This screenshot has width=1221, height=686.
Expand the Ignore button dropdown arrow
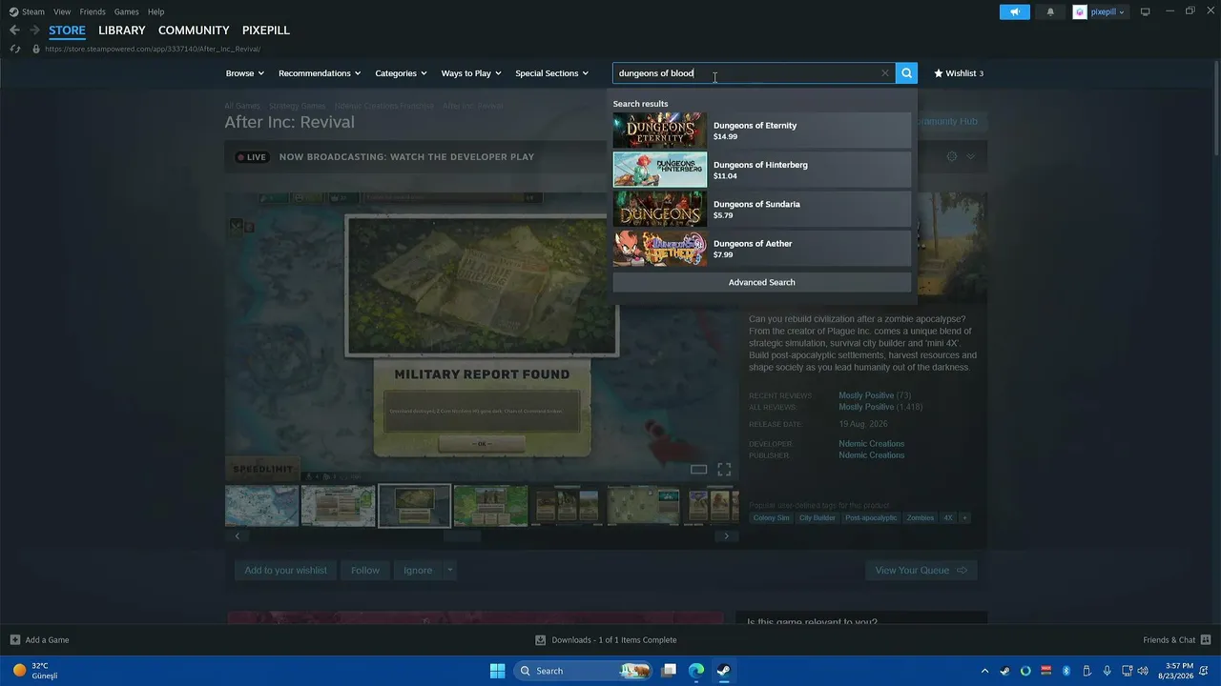[x=450, y=571]
